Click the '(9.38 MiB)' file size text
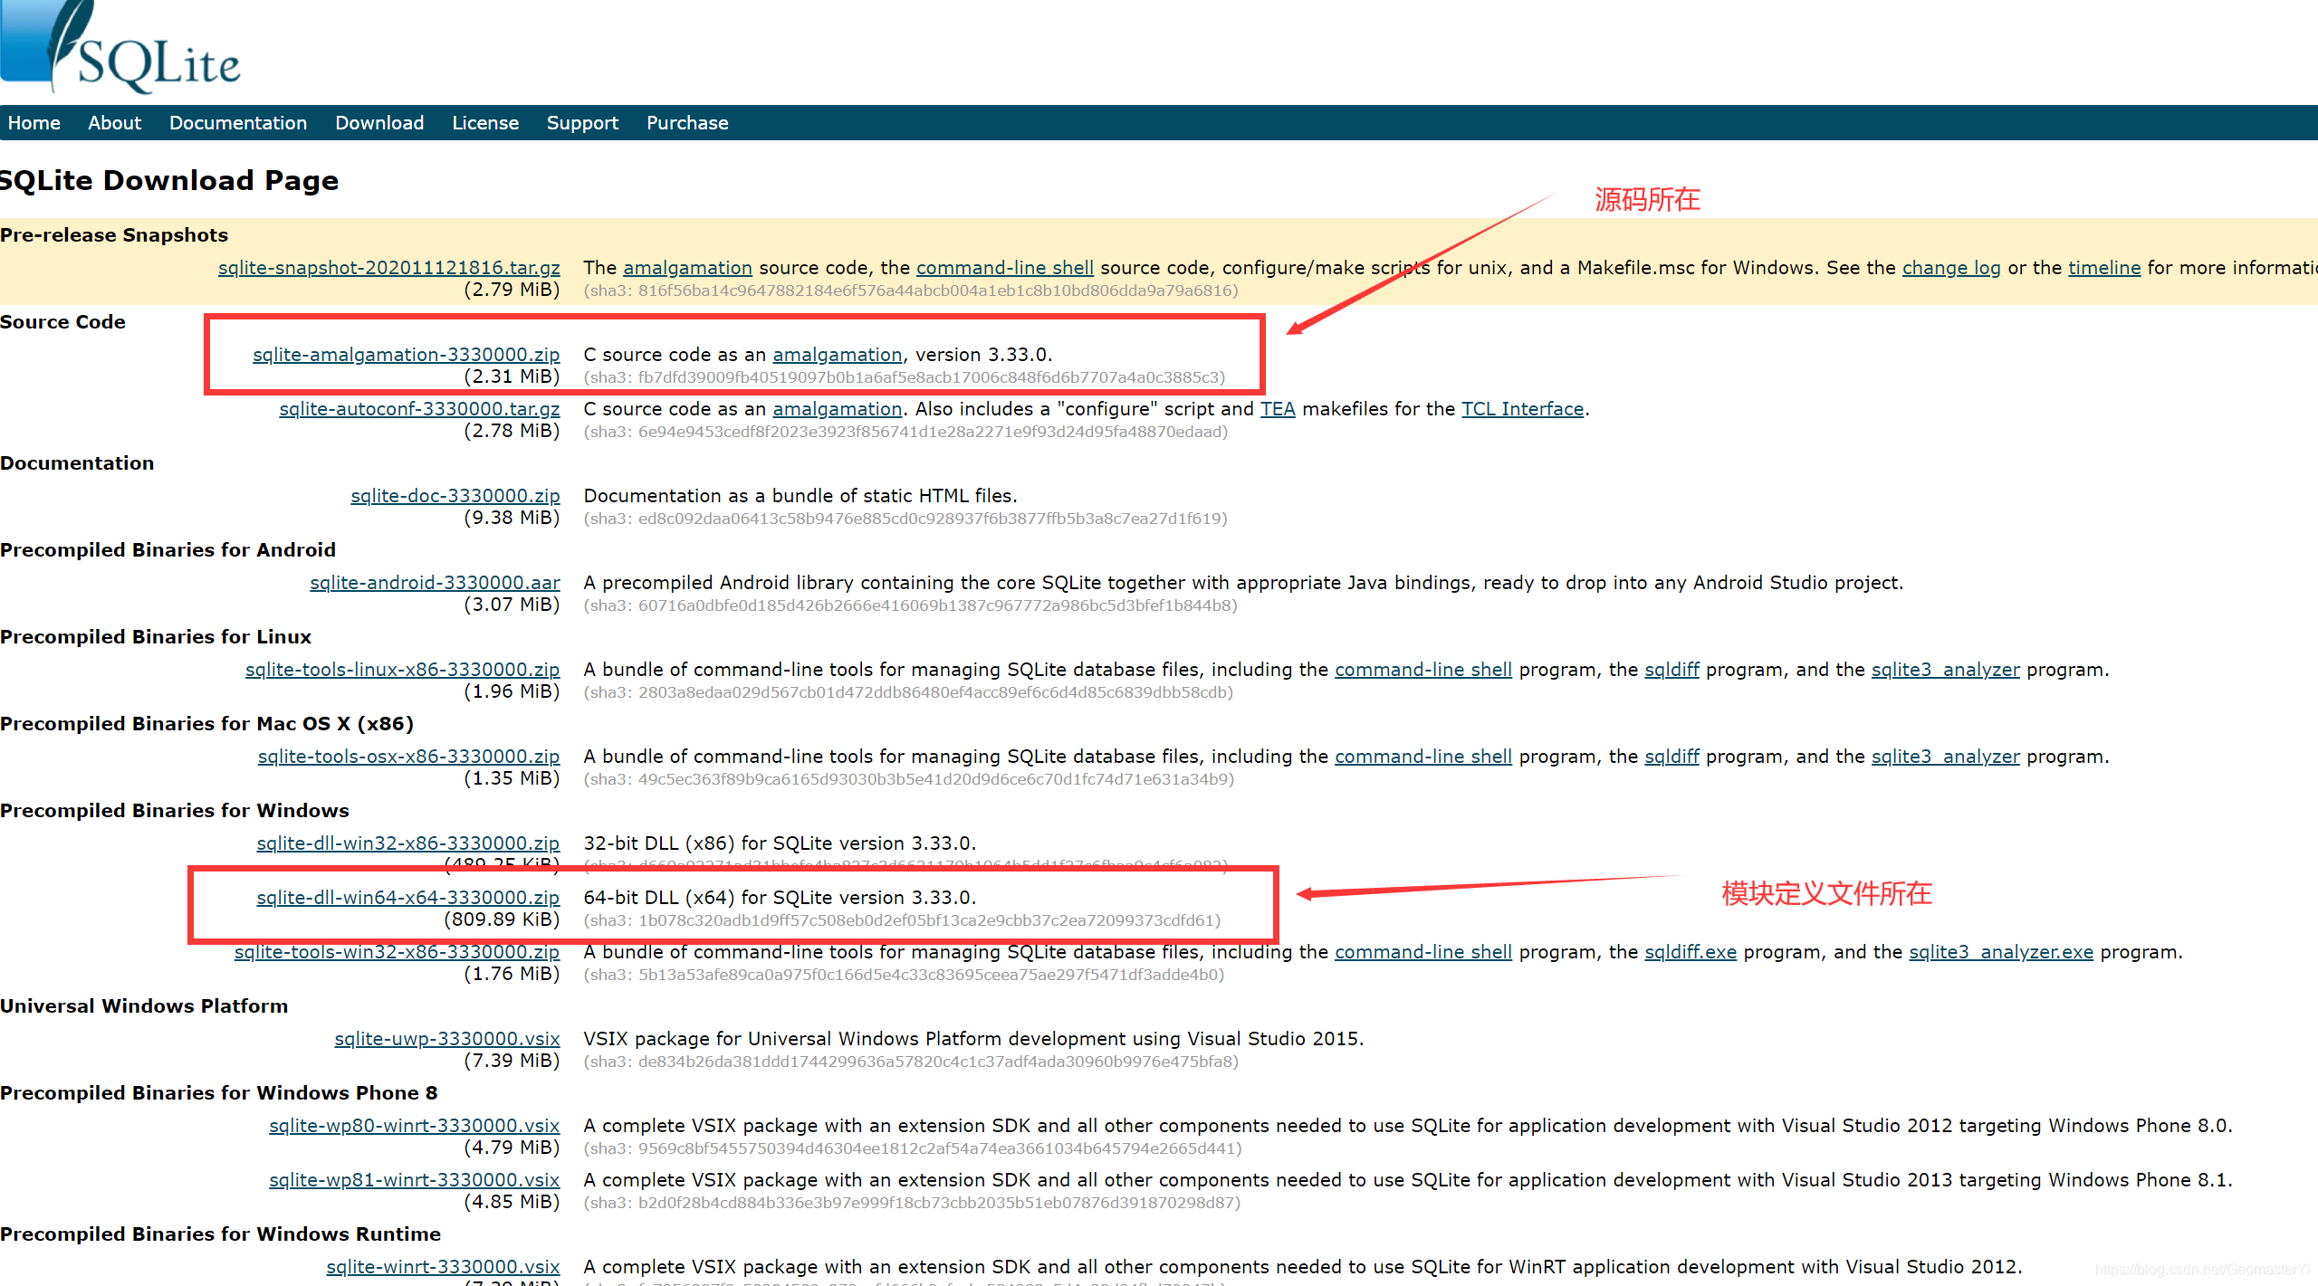The image size is (2318, 1286). tap(512, 518)
